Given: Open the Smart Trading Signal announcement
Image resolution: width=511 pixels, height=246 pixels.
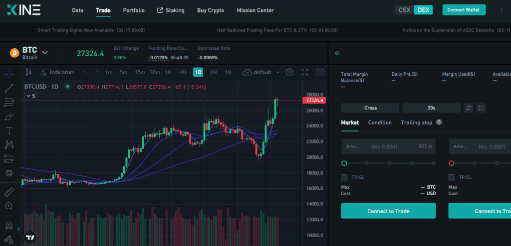Looking at the screenshot, I should coord(91,30).
